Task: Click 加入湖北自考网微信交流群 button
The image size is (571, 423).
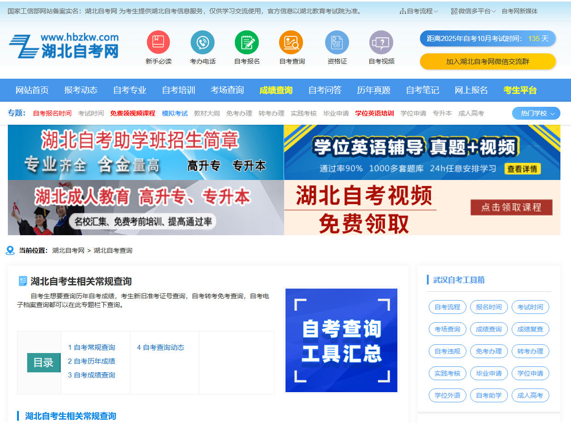Action: tap(487, 61)
